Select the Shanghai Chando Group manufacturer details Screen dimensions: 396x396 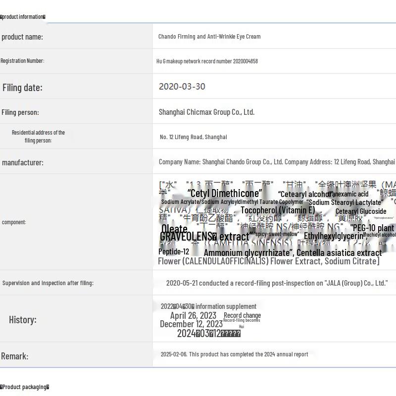click(x=277, y=162)
